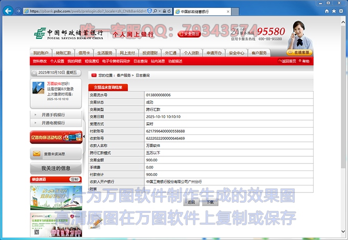Click the browser forward arrow button
This screenshot has width=348, height=240.
(x=18, y=11)
